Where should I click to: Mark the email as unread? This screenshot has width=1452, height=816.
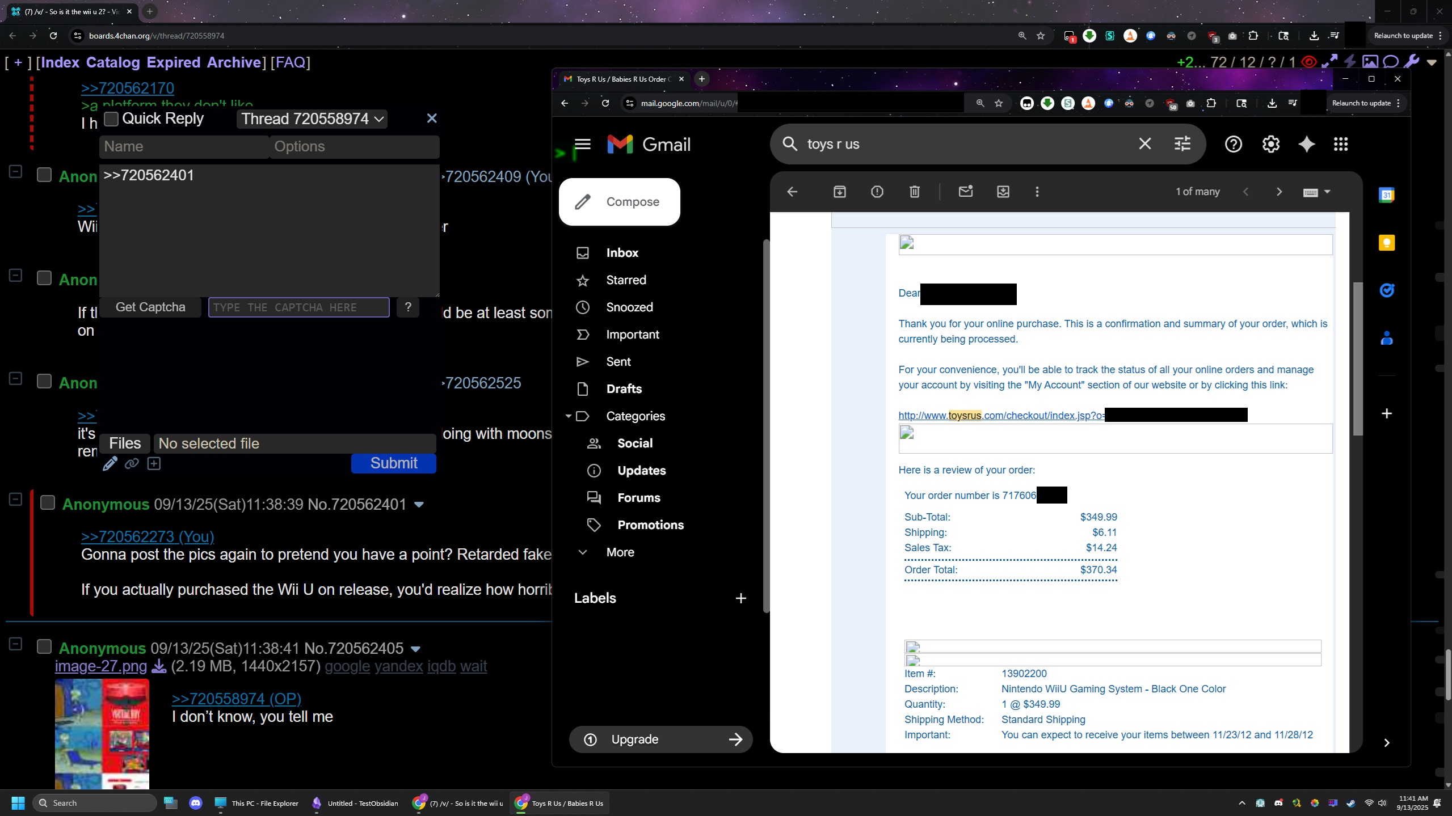coord(966,192)
